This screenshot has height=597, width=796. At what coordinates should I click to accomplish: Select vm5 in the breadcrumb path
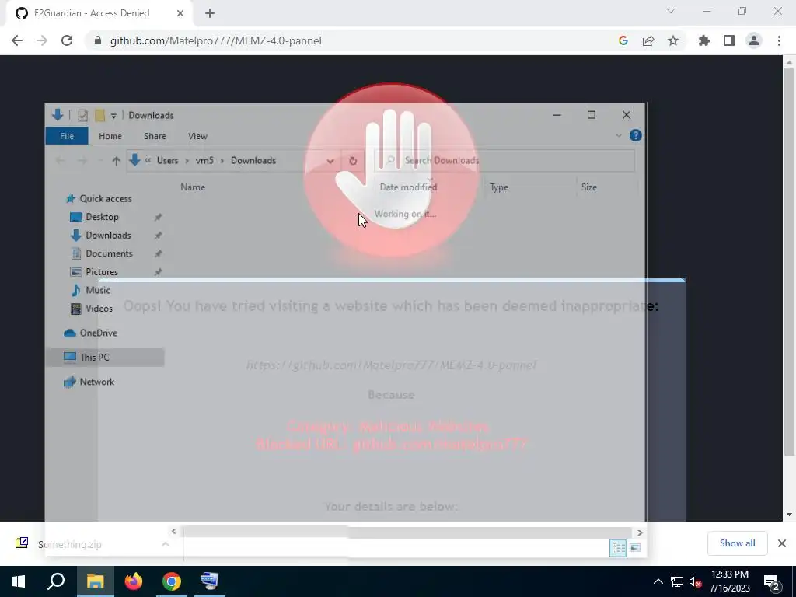point(204,160)
